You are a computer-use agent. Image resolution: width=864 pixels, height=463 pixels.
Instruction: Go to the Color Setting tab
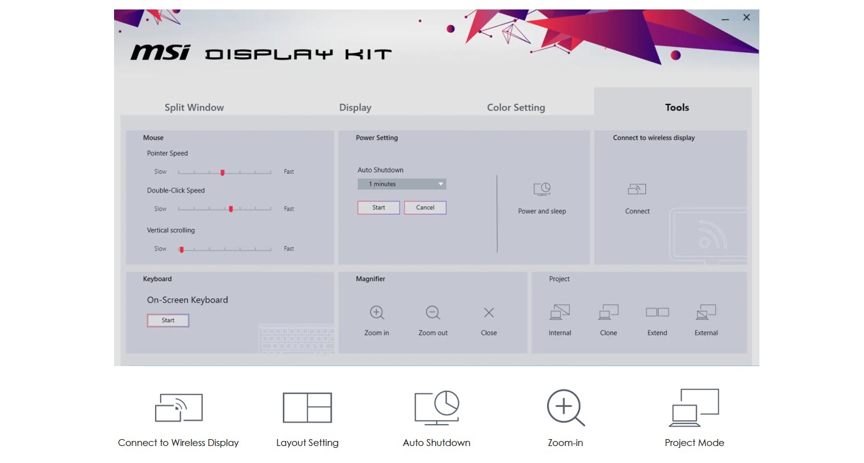click(x=516, y=108)
